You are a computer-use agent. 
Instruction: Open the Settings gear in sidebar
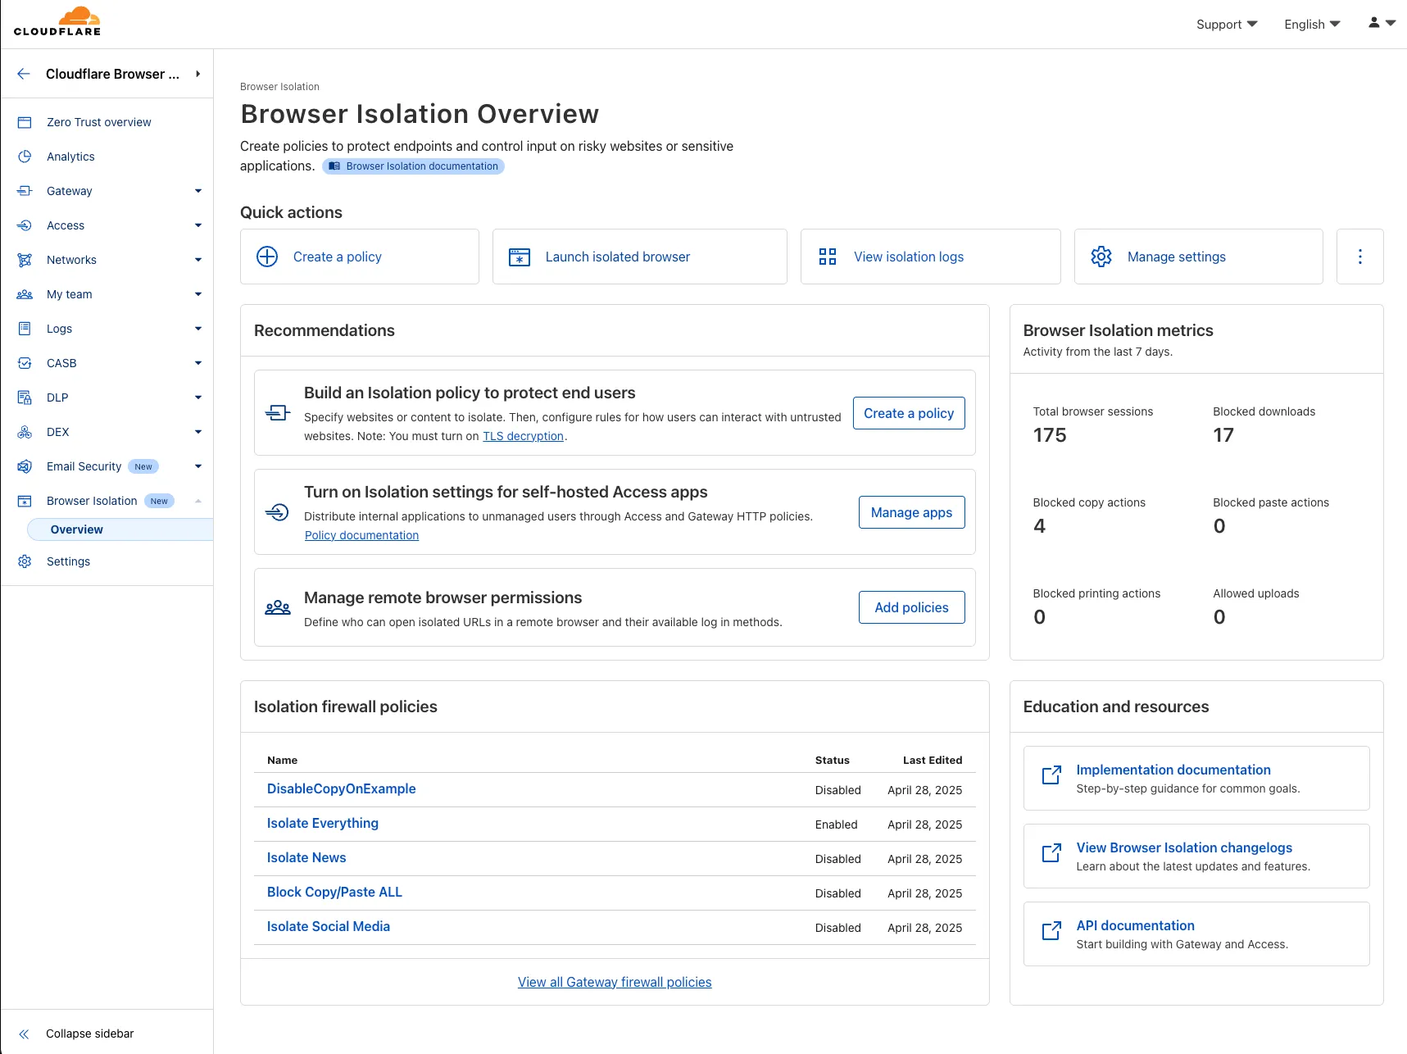(x=25, y=561)
